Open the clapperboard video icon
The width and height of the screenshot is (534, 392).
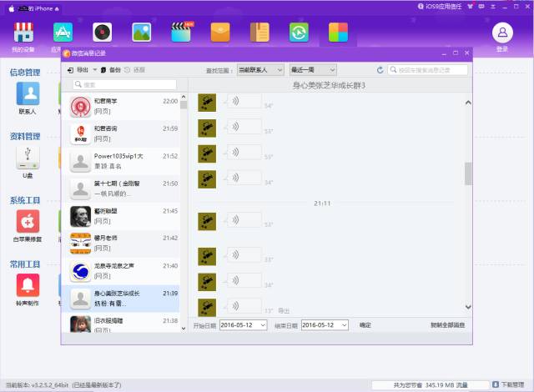(x=182, y=33)
